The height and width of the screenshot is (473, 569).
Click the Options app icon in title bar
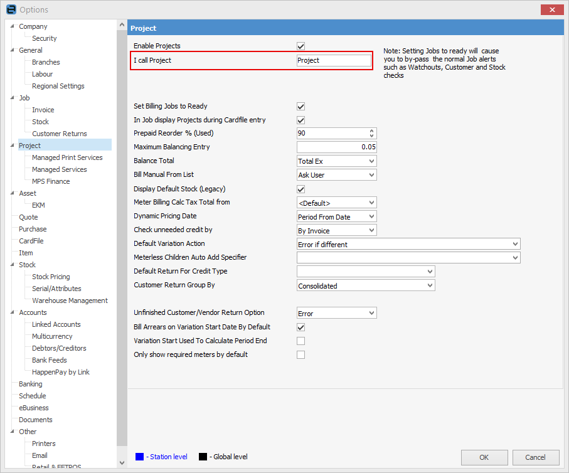coord(11,9)
